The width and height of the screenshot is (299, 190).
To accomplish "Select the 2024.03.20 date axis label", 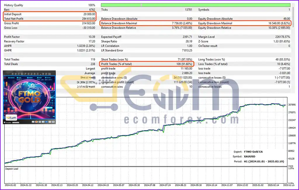I will coord(72,185).
